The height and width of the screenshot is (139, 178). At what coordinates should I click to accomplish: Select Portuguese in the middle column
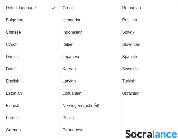click(x=73, y=130)
